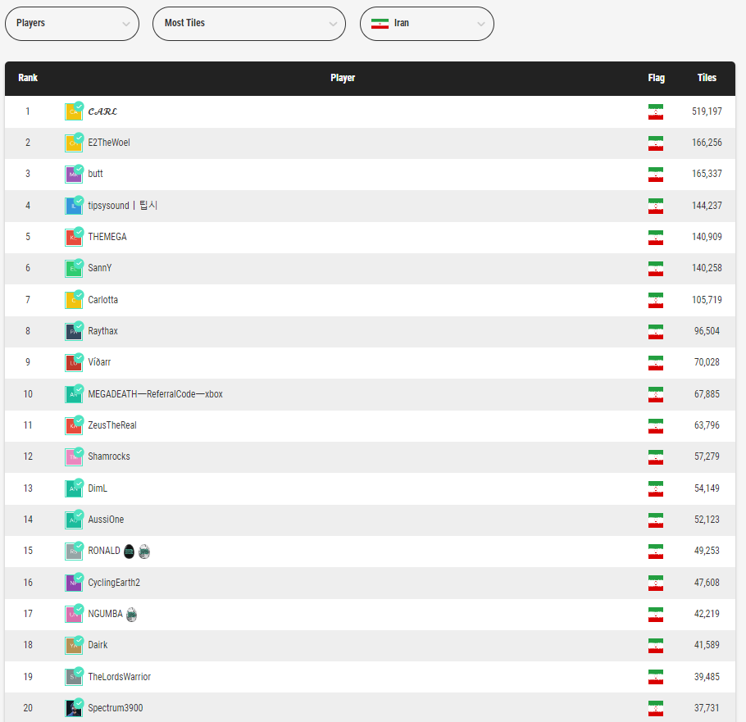The width and height of the screenshot is (746, 722).
Task: Select the ZeusTheReal player name
Action: [112, 425]
